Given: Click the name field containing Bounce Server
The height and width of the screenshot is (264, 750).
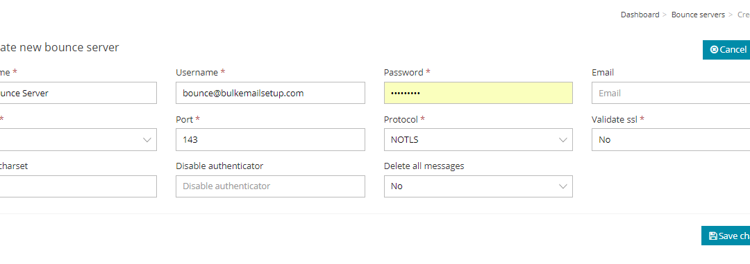Looking at the screenshot, I should tap(78, 93).
